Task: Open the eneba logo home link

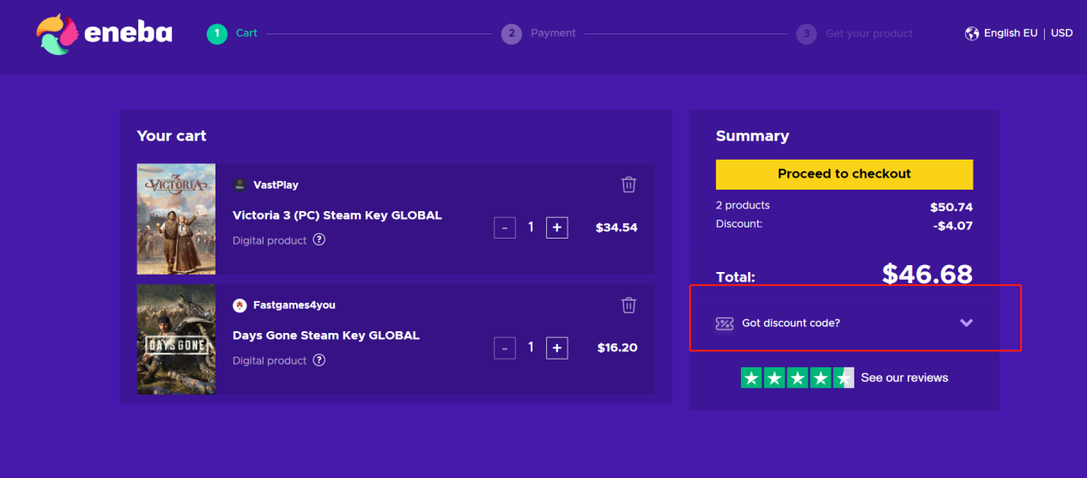Action: pyautogui.click(x=105, y=34)
